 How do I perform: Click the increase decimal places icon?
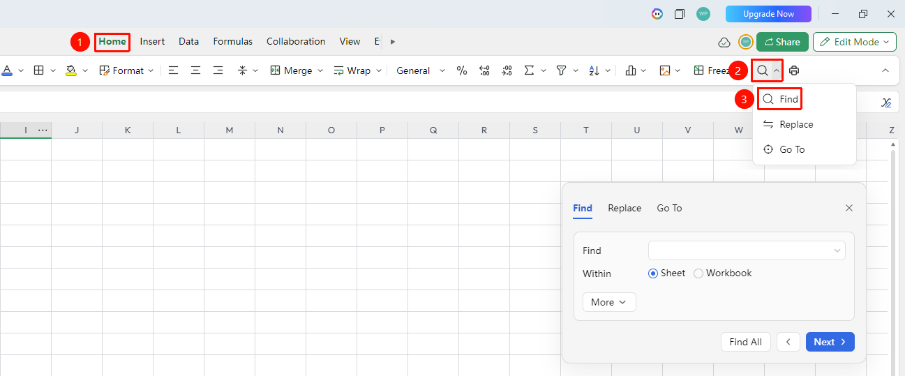[x=484, y=70]
